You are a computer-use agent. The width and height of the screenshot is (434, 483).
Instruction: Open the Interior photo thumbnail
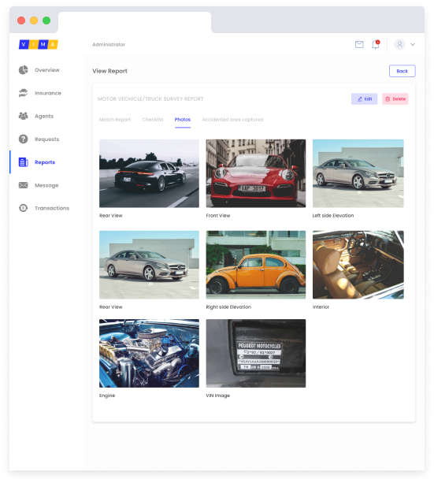pos(358,265)
